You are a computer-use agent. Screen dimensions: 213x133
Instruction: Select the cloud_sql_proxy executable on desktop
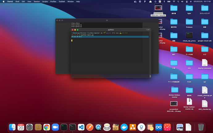coord(189,37)
